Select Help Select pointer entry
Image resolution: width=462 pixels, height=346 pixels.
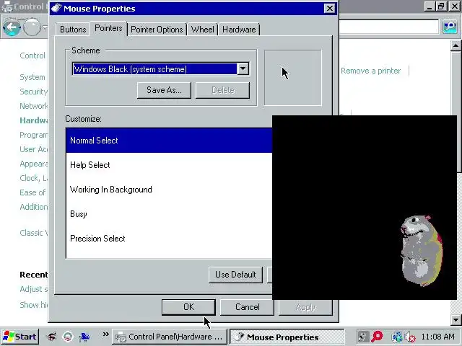169,165
